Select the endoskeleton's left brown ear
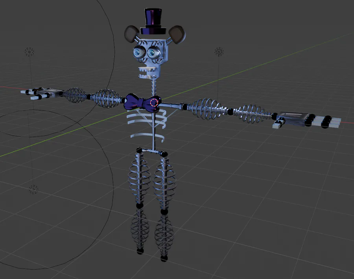This screenshot has width=354, height=279. pyautogui.click(x=131, y=34)
